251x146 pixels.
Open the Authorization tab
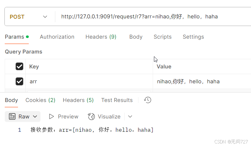pos(57,37)
